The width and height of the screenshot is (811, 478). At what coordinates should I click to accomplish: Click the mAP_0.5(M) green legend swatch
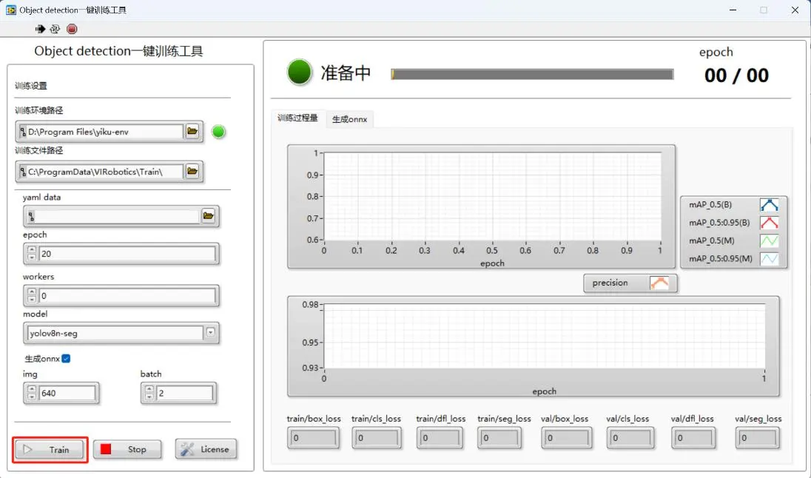(769, 240)
